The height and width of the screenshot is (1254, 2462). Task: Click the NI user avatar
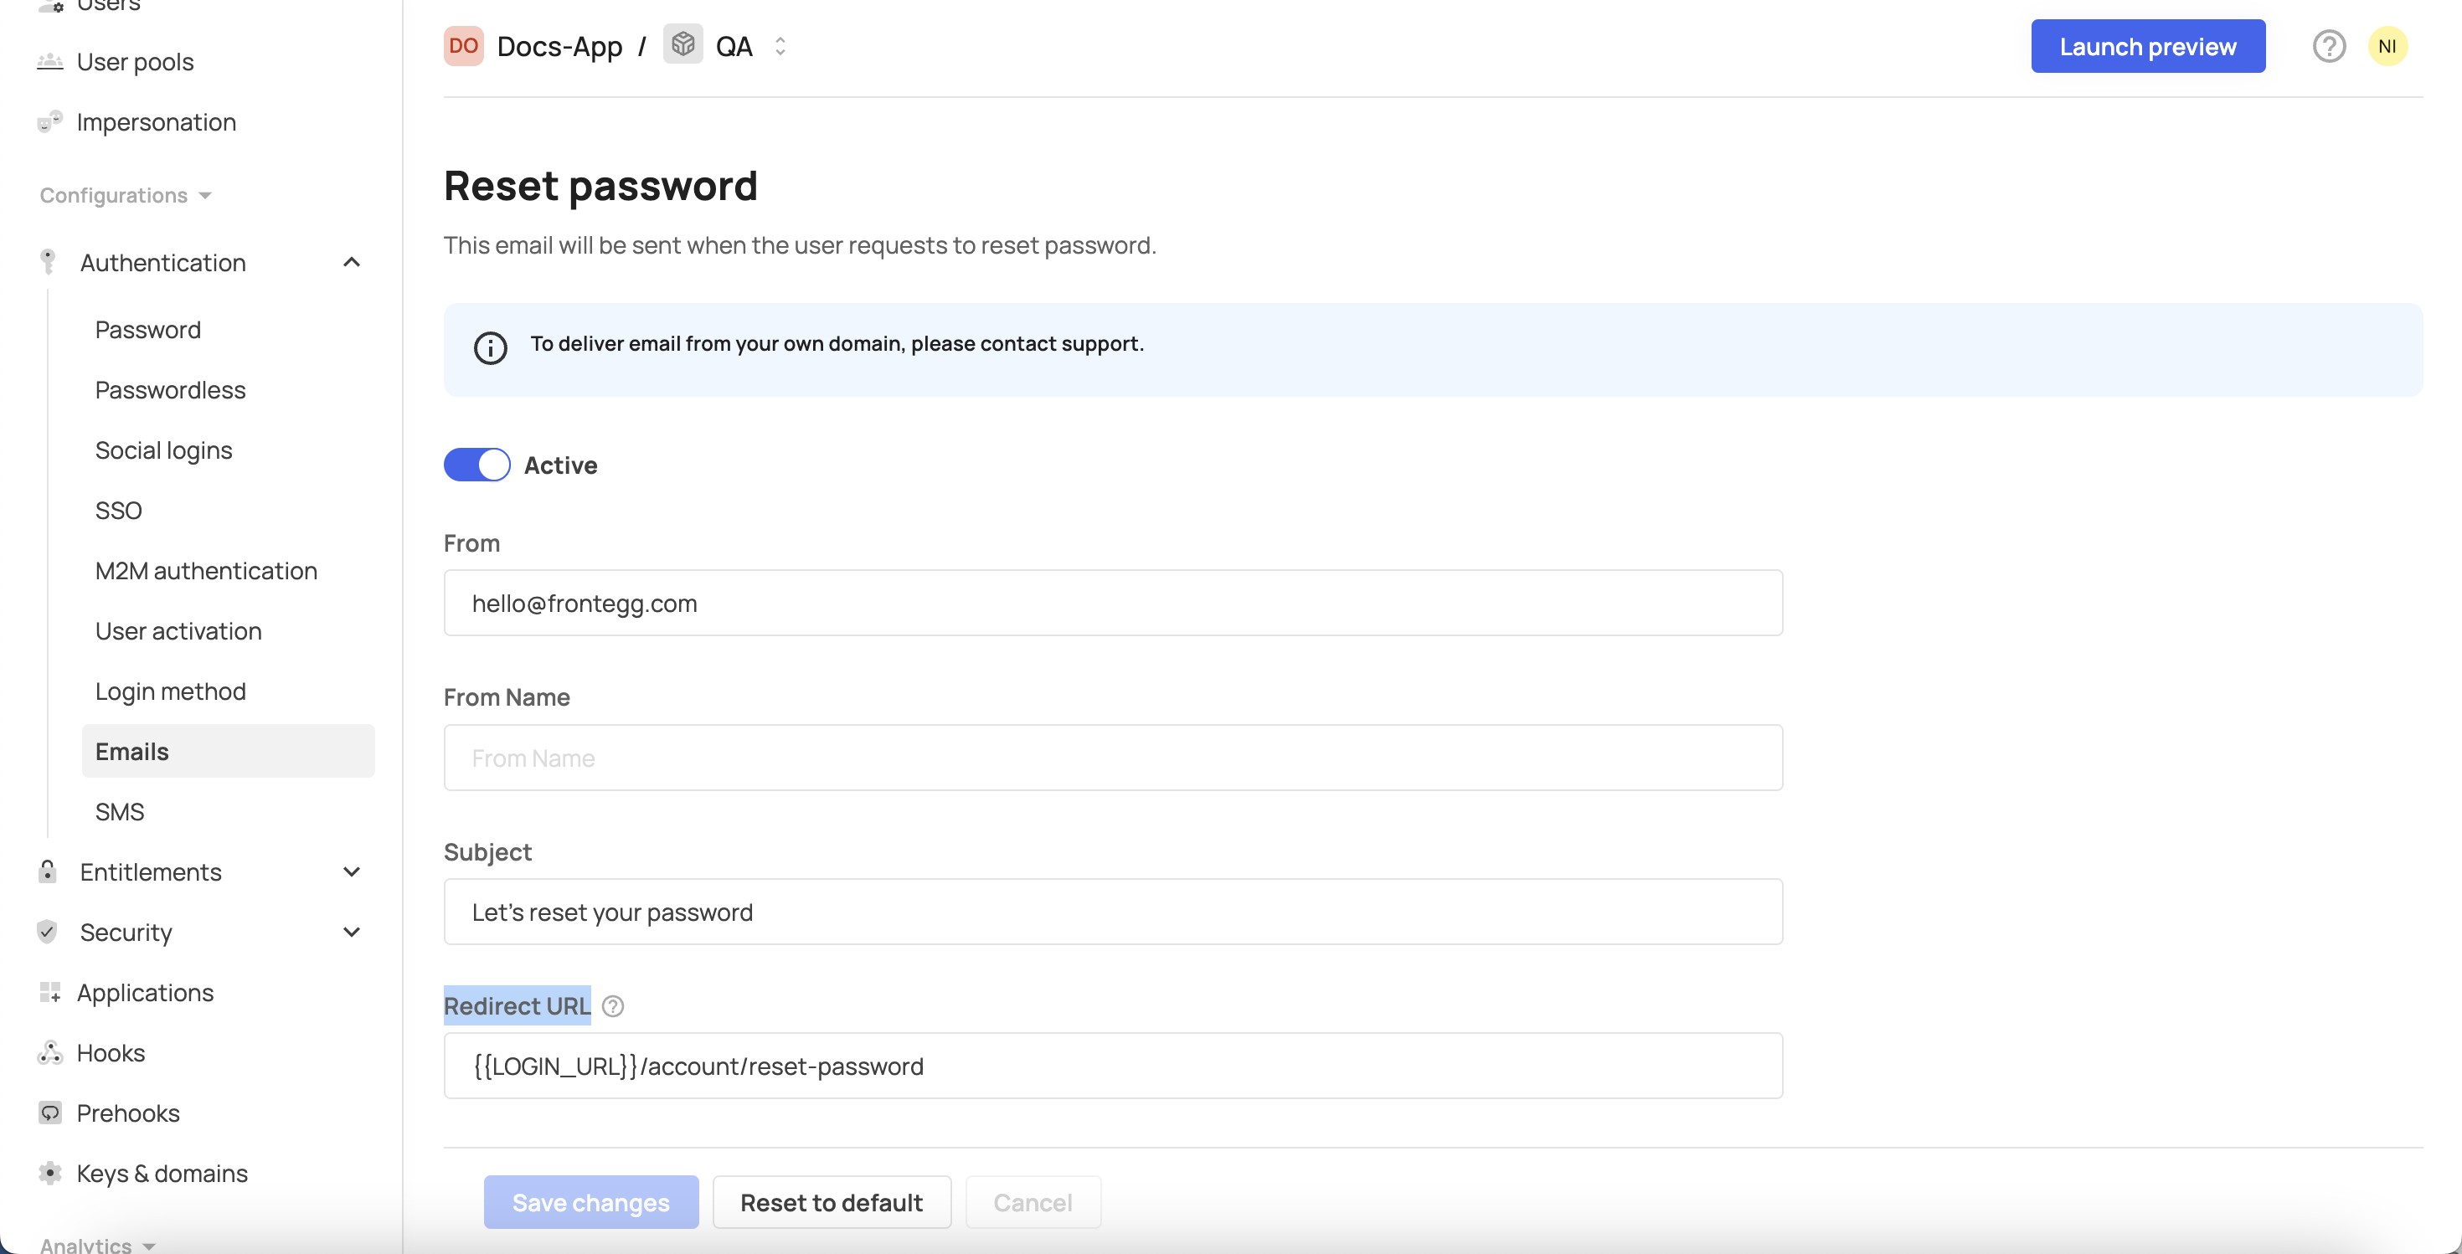2388,45
